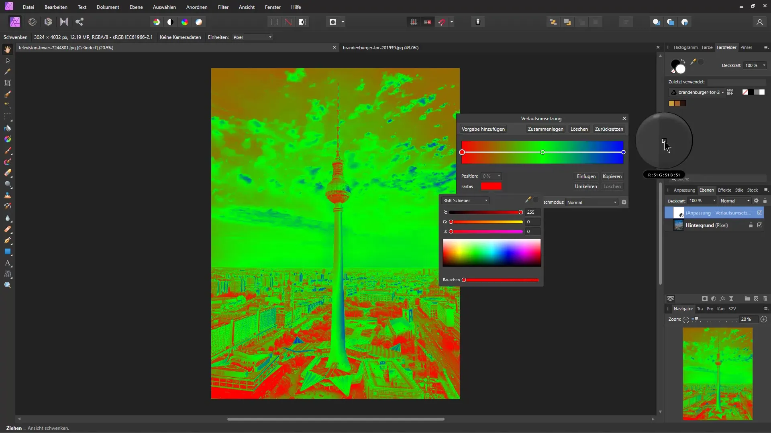This screenshot has height=433, width=771.
Task: Open the Navigator zoom 20% dropdown
Action: tap(749, 319)
